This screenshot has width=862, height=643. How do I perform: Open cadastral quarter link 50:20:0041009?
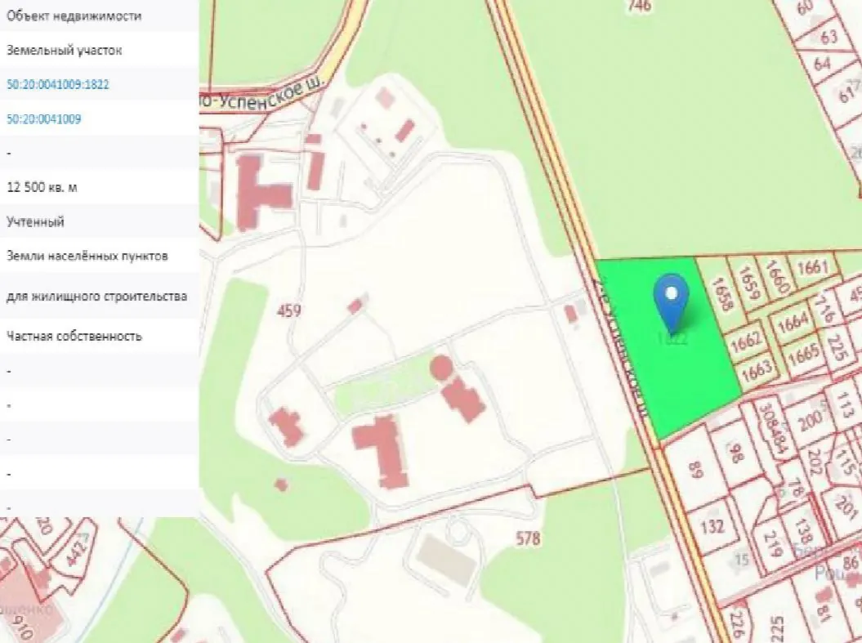(44, 118)
